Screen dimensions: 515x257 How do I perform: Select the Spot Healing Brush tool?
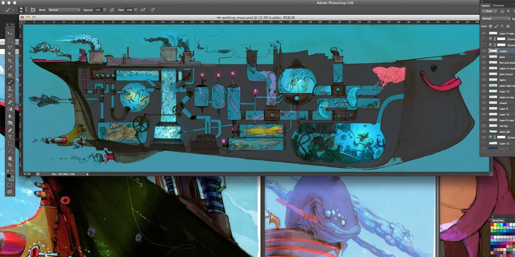point(10,75)
